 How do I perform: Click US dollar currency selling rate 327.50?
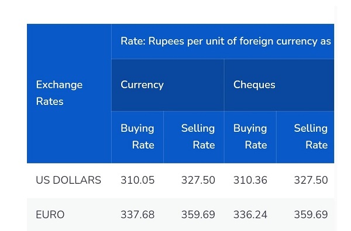[x=198, y=180]
